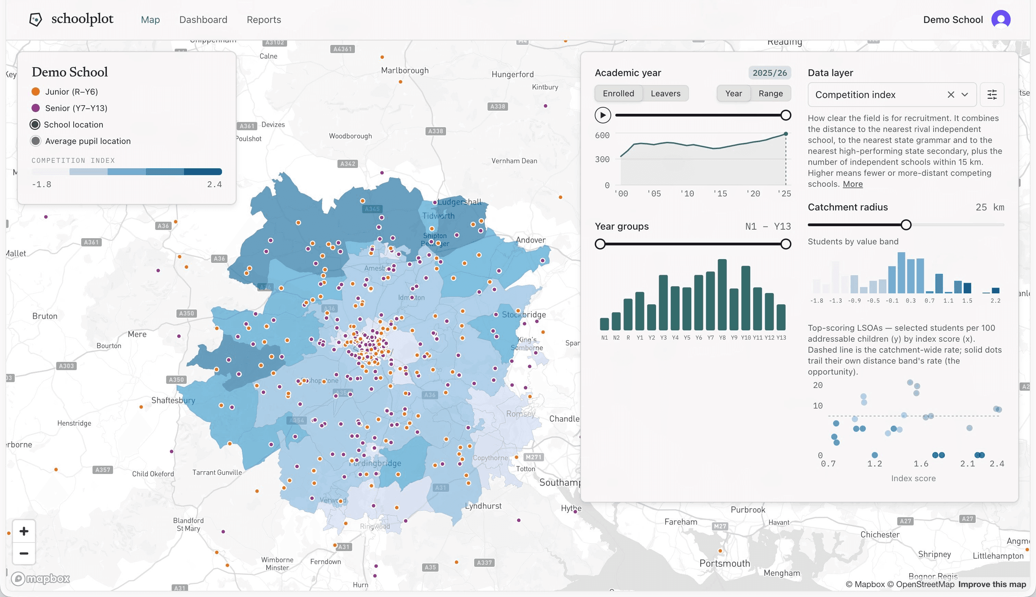
Task: Click the 2025/26 academic year badge
Action: point(769,73)
